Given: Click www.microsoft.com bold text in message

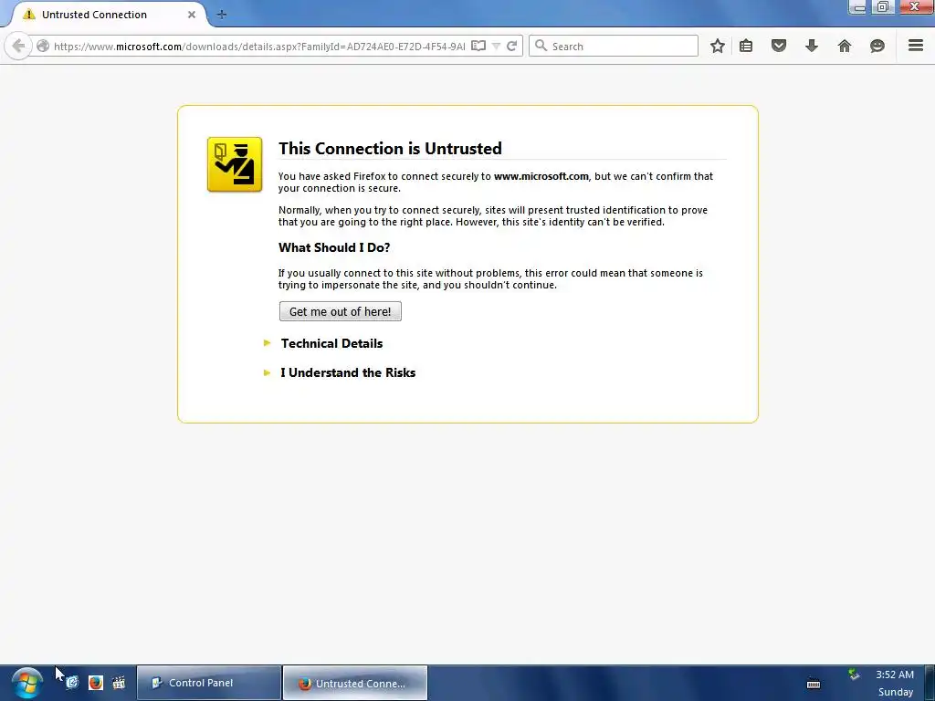Looking at the screenshot, I should click(541, 176).
